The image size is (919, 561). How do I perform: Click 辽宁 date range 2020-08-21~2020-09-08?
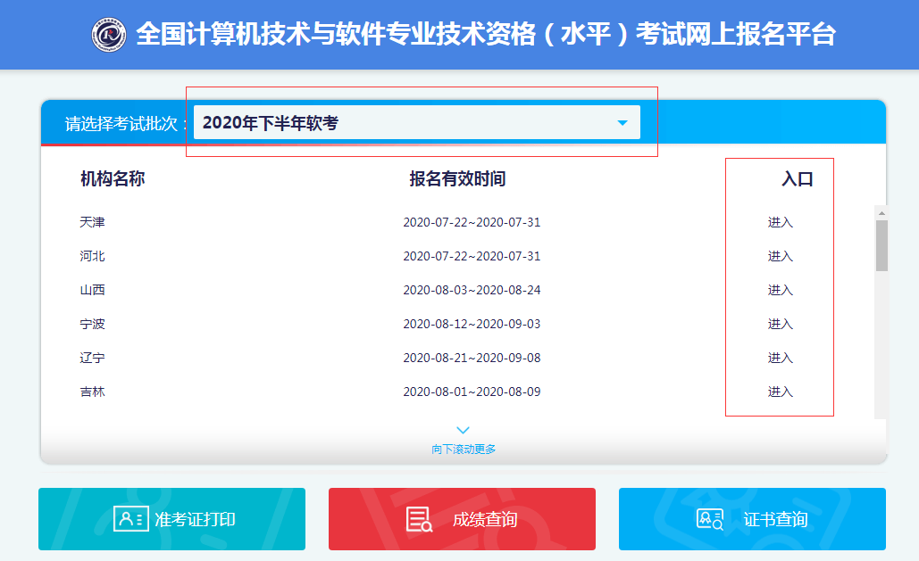(472, 359)
